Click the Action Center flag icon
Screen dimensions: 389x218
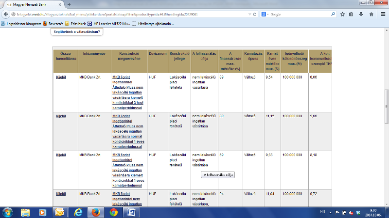point(337,213)
